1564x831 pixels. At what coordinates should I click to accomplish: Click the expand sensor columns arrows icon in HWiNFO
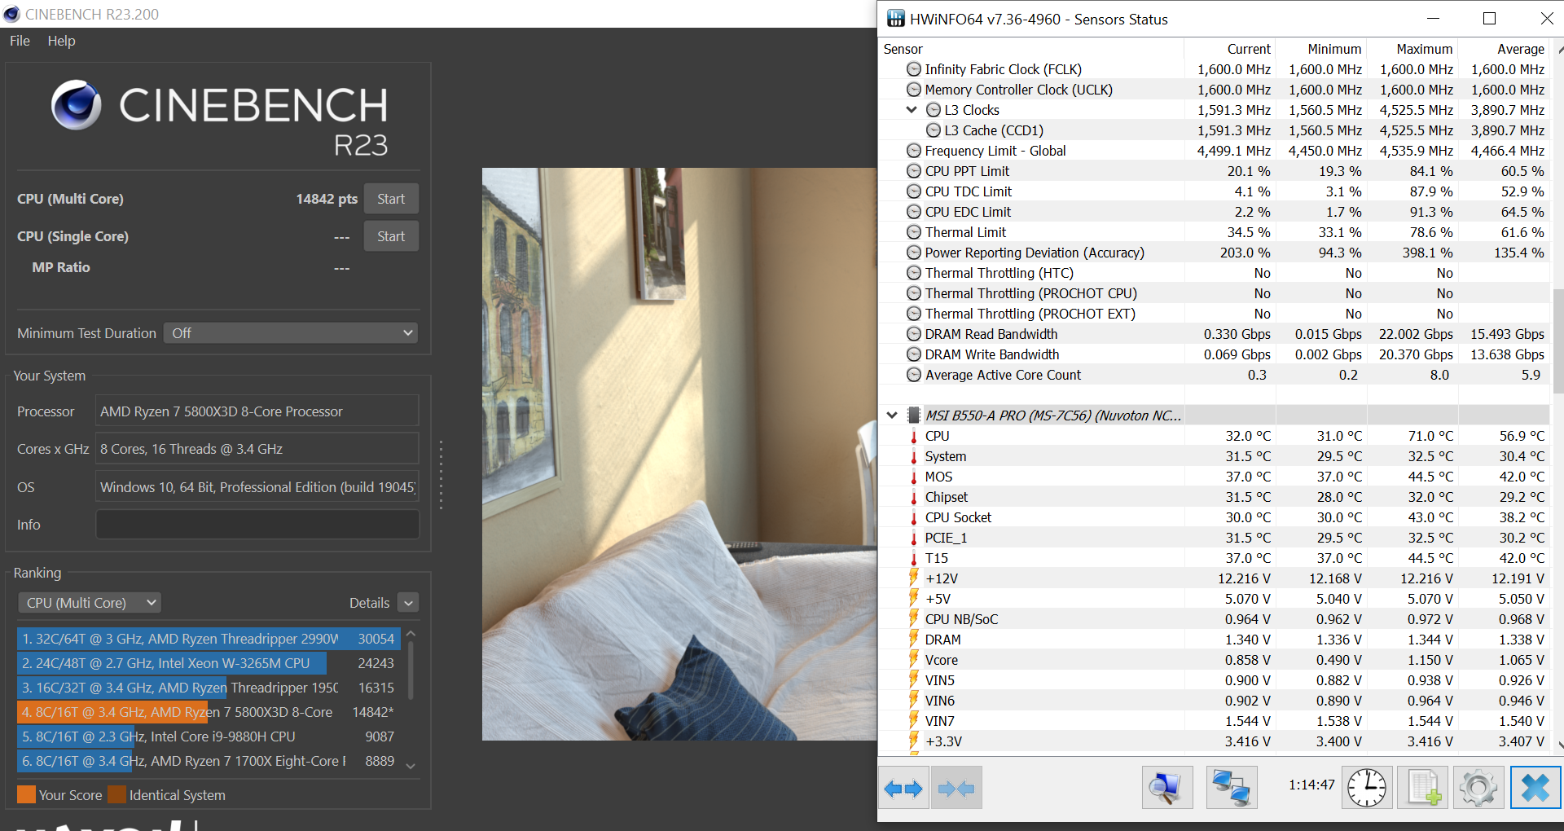903,788
